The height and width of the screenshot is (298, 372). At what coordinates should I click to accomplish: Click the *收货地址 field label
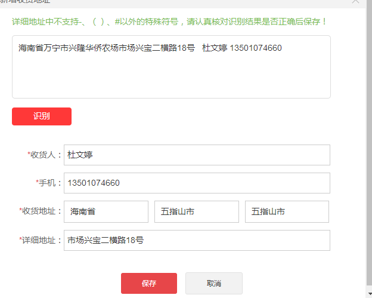coord(41,211)
